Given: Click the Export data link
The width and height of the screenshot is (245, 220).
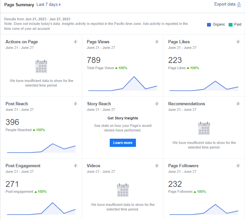Looking at the screenshot, I should [x=225, y=4].
